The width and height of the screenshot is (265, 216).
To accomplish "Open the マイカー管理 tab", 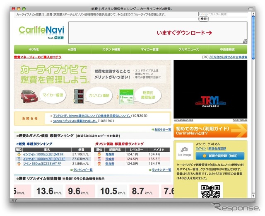I will click(x=150, y=49).
